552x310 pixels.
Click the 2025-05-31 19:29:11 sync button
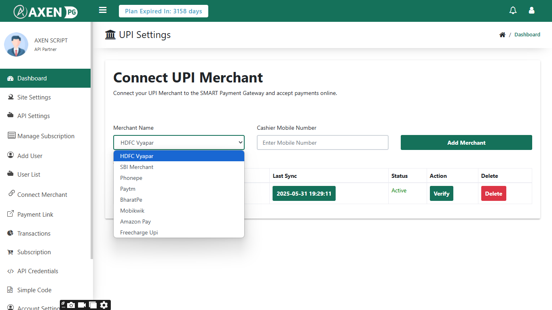point(304,194)
